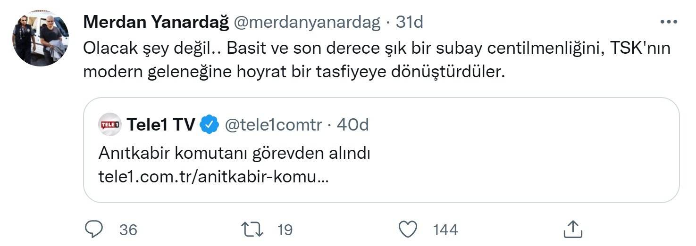
Task: Click the 31d tweet timestamp
Action: click(x=409, y=22)
